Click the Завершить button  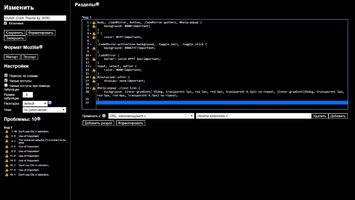tap(15, 38)
